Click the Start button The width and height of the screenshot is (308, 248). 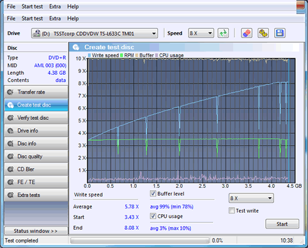[282, 224]
